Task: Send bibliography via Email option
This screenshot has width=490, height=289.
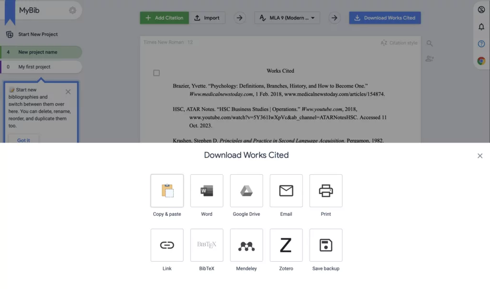Action: click(x=286, y=190)
